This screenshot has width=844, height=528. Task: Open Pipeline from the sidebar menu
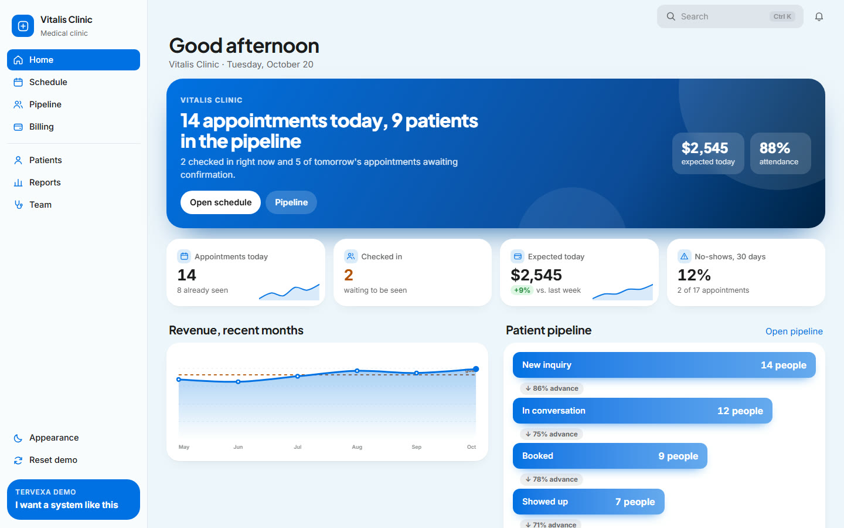point(73,104)
